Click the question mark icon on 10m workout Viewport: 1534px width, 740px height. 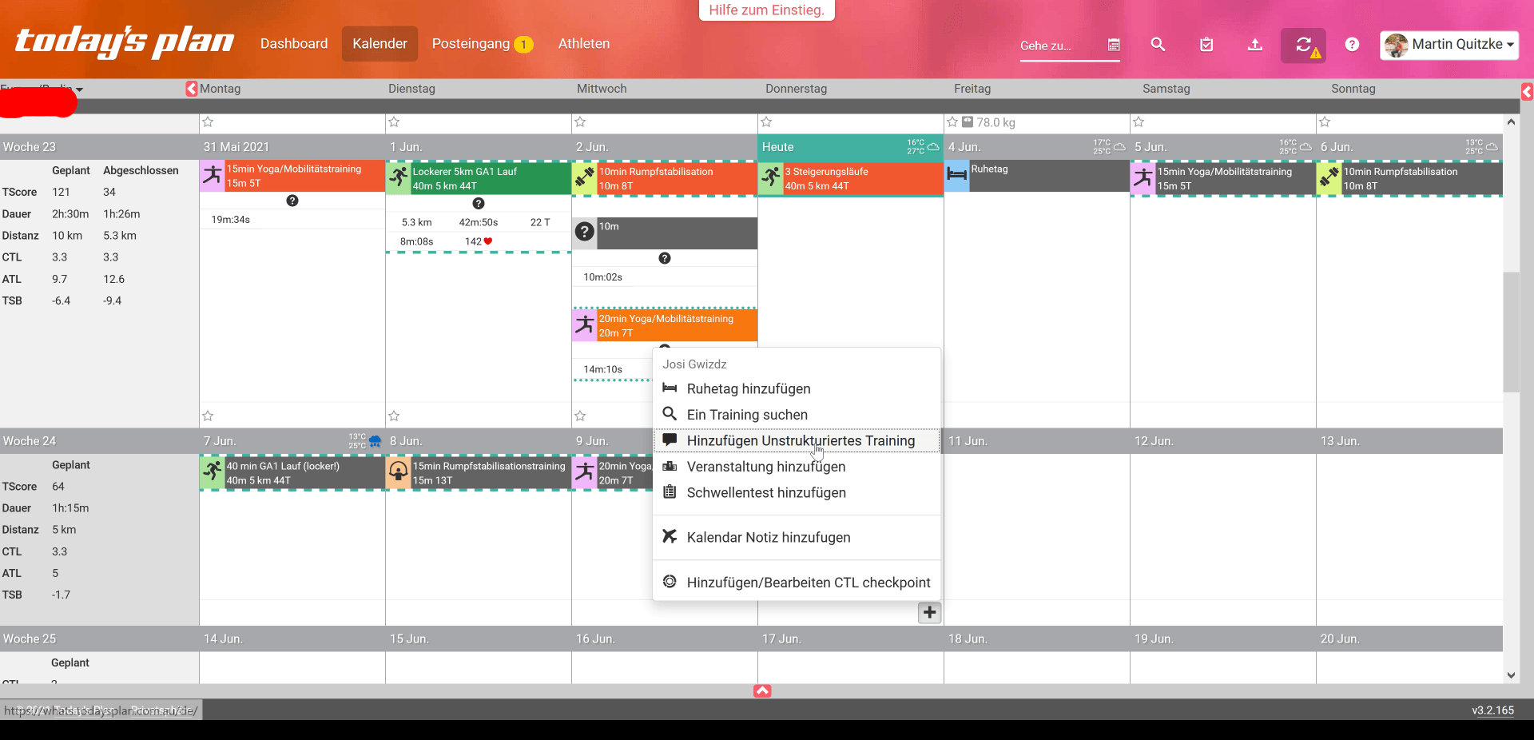(585, 233)
